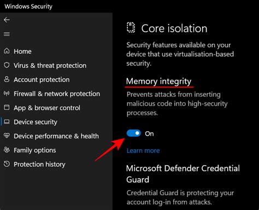The height and width of the screenshot is (210, 259).
Task: Go to Virus & threat protection
Action: tap(50, 66)
